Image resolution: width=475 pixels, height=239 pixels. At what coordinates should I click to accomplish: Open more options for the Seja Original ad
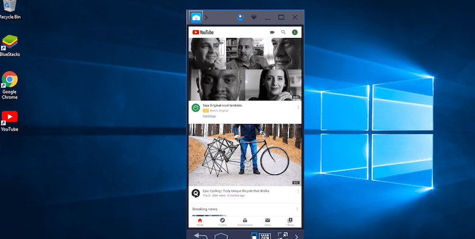click(298, 107)
